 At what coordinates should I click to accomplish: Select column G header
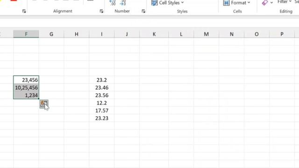coord(51,34)
